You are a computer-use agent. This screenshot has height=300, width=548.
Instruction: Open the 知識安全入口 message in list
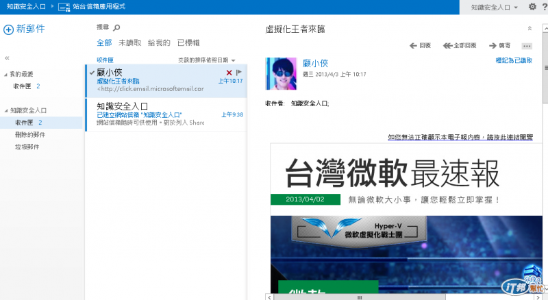pyautogui.click(x=166, y=114)
